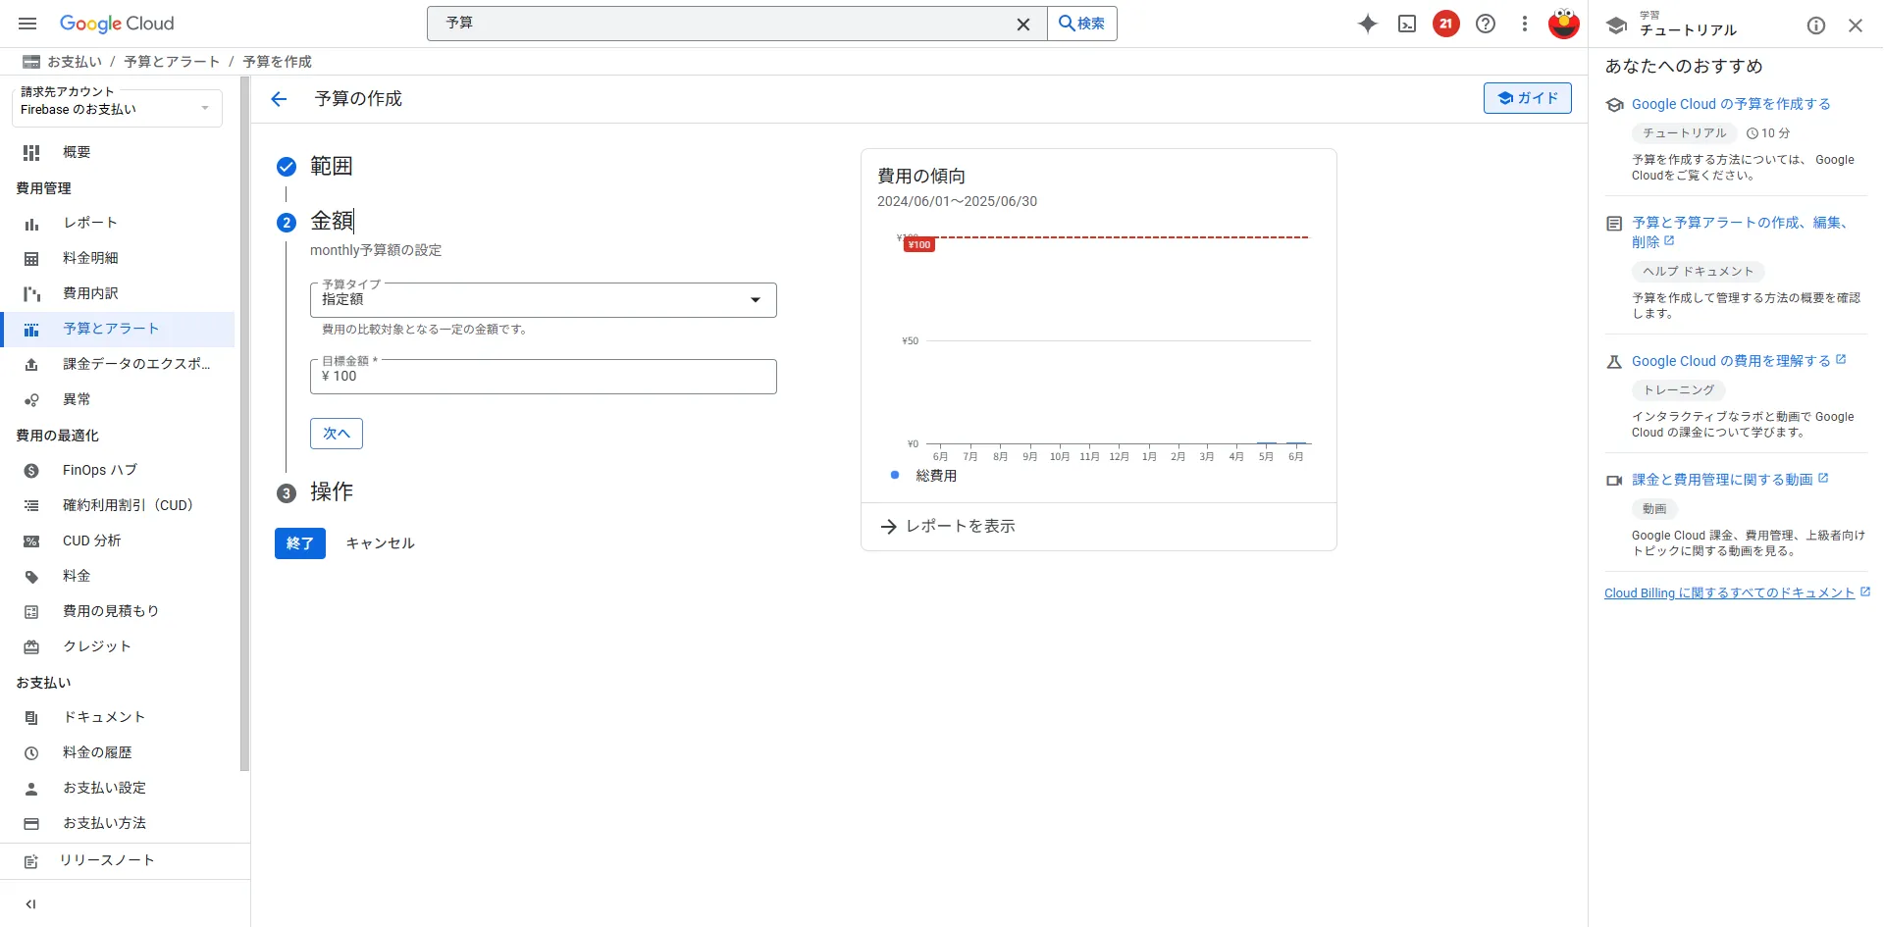Click the back arrow beside 予算の作成
The height and width of the screenshot is (927, 1884).
pyautogui.click(x=279, y=99)
